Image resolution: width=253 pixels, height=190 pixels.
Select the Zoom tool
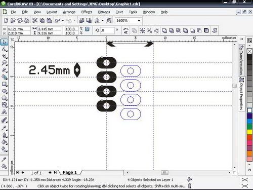click(4, 63)
